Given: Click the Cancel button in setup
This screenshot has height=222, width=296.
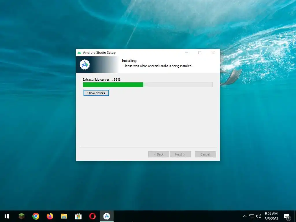Looking at the screenshot, I should click(x=205, y=154).
